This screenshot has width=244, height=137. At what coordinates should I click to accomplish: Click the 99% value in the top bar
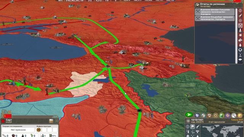click(60, 1)
